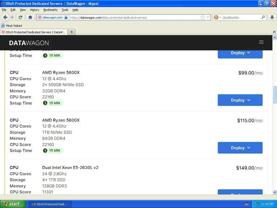
Task: Open the hamburger navigation menu
Action: (x=261, y=42)
